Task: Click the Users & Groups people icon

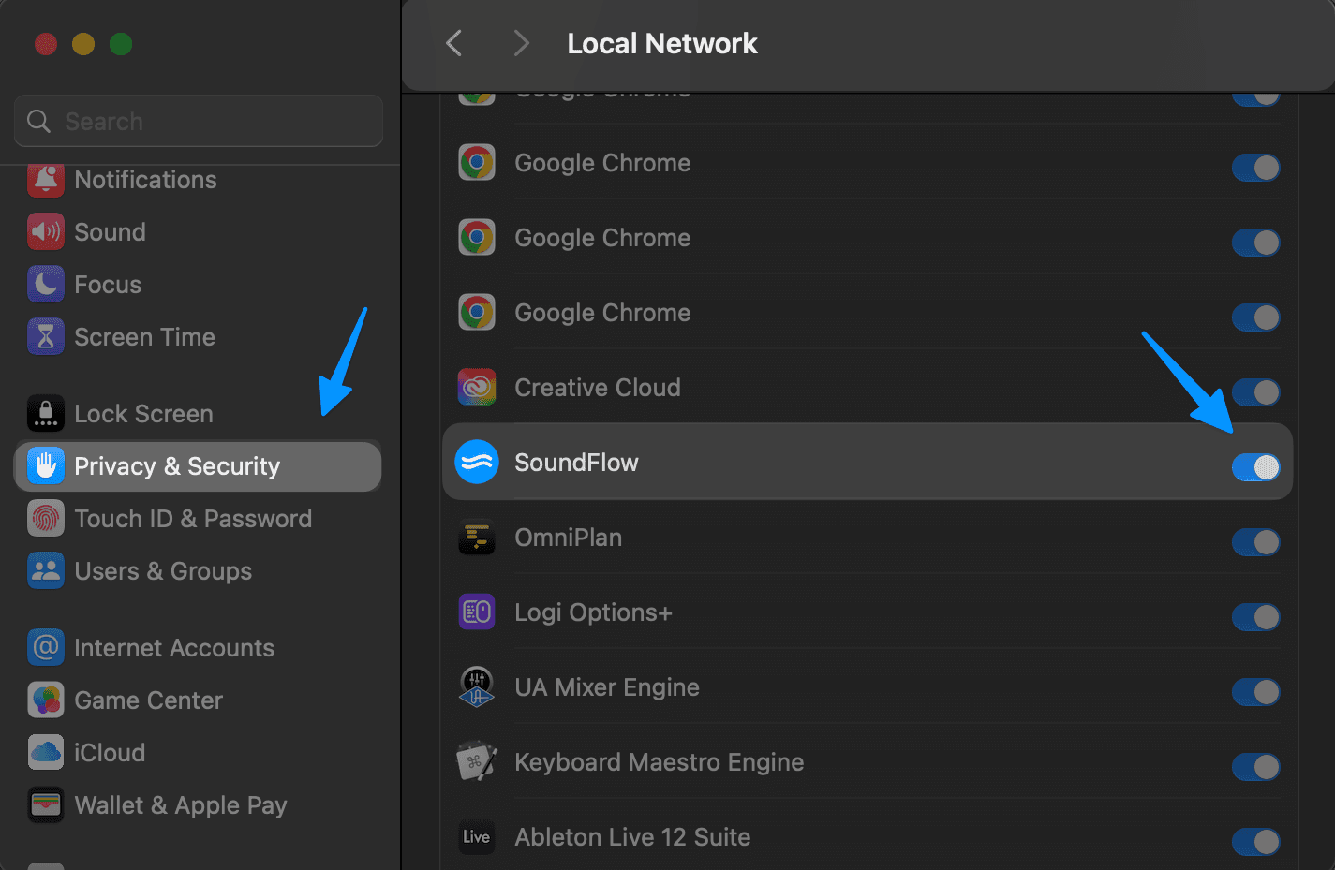Action: point(46,571)
